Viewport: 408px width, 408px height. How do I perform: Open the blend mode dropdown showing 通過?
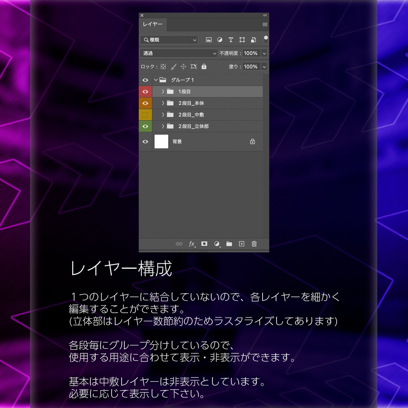pyautogui.click(x=178, y=53)
